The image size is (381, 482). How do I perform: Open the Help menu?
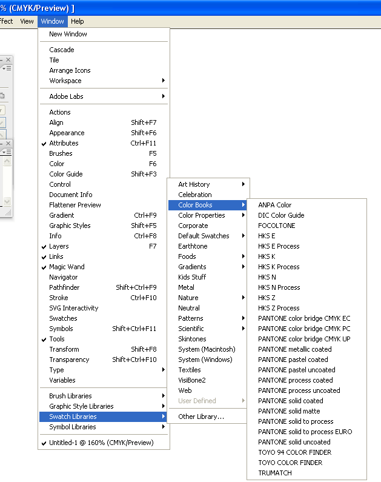coord(77,21)
